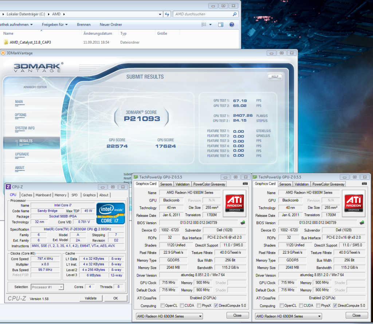Enable the OpenCL checkbox in left GPU-Z window
The image size is (373, 324).
pyautogui.click(x=162, y=305)
